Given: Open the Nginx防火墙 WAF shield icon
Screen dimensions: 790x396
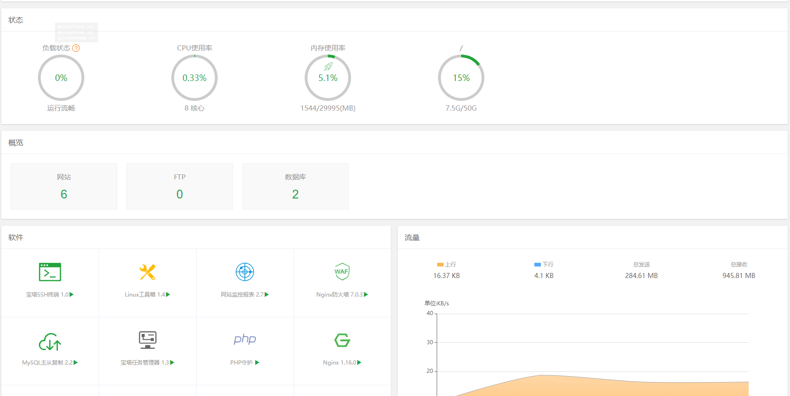Looking at the screenshot, I should (342, 272).
